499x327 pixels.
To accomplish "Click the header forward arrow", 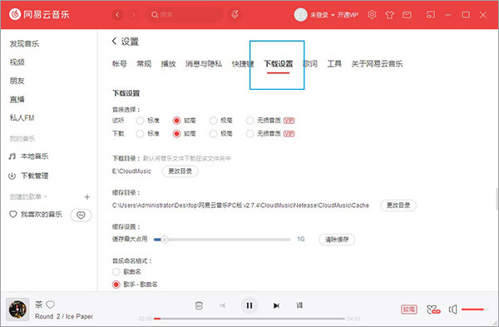I will [134, 15].
